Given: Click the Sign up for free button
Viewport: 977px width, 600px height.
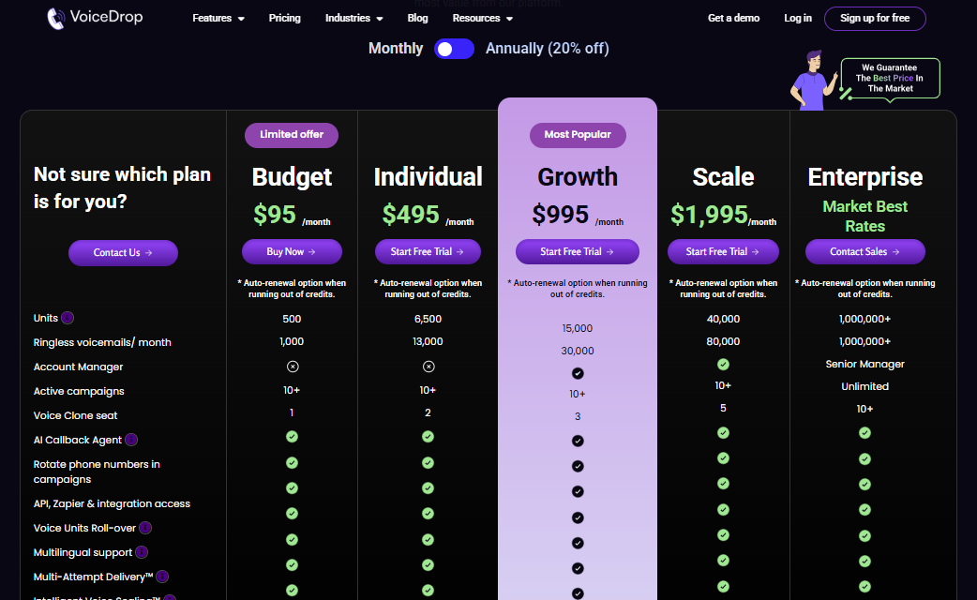Looking at the screenshot, I should click(x=875, y=18).
